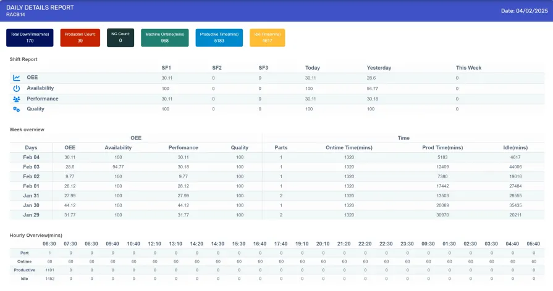Click the Prod Time(mins) column header

click(442, 148)
